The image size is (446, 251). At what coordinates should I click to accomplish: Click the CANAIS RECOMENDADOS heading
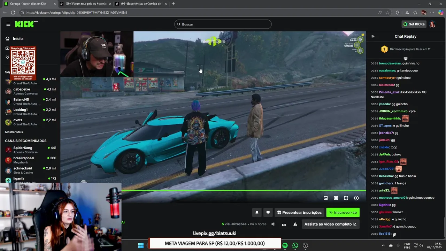pos(26,141)
